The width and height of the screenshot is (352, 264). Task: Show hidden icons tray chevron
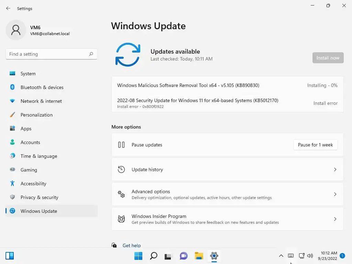point(281,256)
